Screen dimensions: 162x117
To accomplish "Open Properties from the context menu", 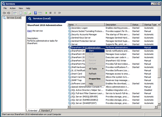I will [95, 79].
